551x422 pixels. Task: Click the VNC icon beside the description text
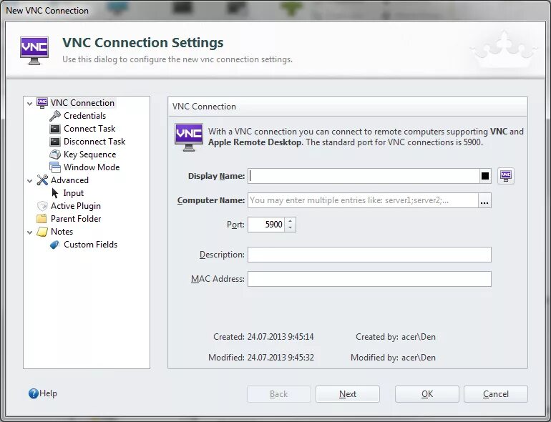point(189,137)
